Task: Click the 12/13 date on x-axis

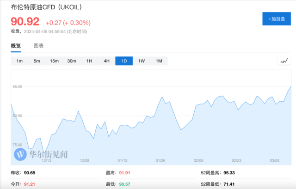Action: point(46,161)
